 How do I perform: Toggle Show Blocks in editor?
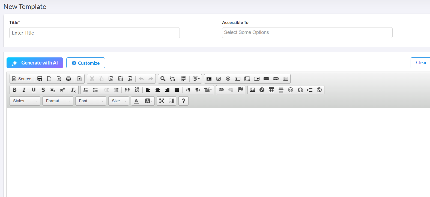point(171,101)
